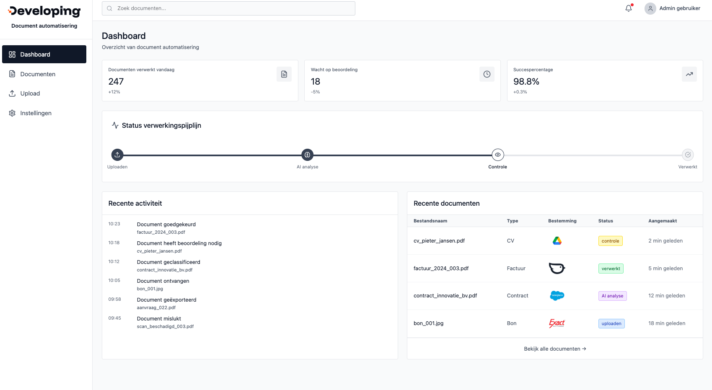This screenshot has height=390, width=712.
Task: Click the document icon on verwerkt vandaag card
Action: (x=284, y=74)
